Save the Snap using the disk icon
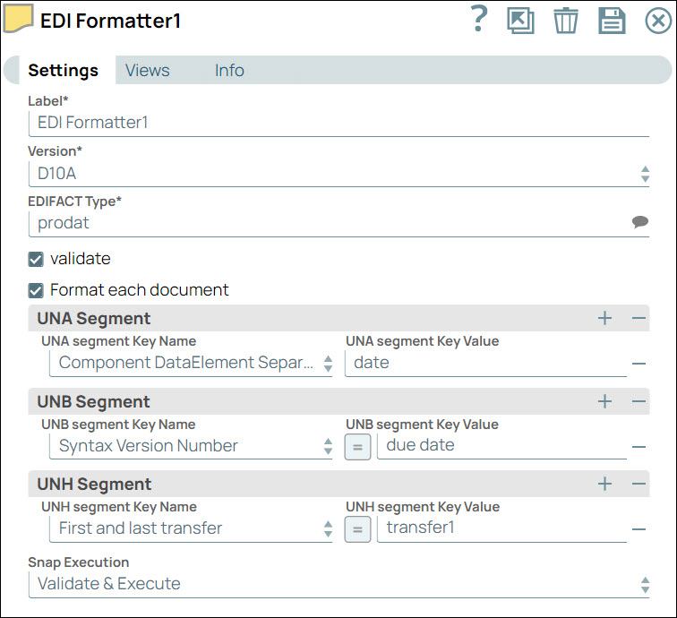677x618 pixels. pos(612,20)
